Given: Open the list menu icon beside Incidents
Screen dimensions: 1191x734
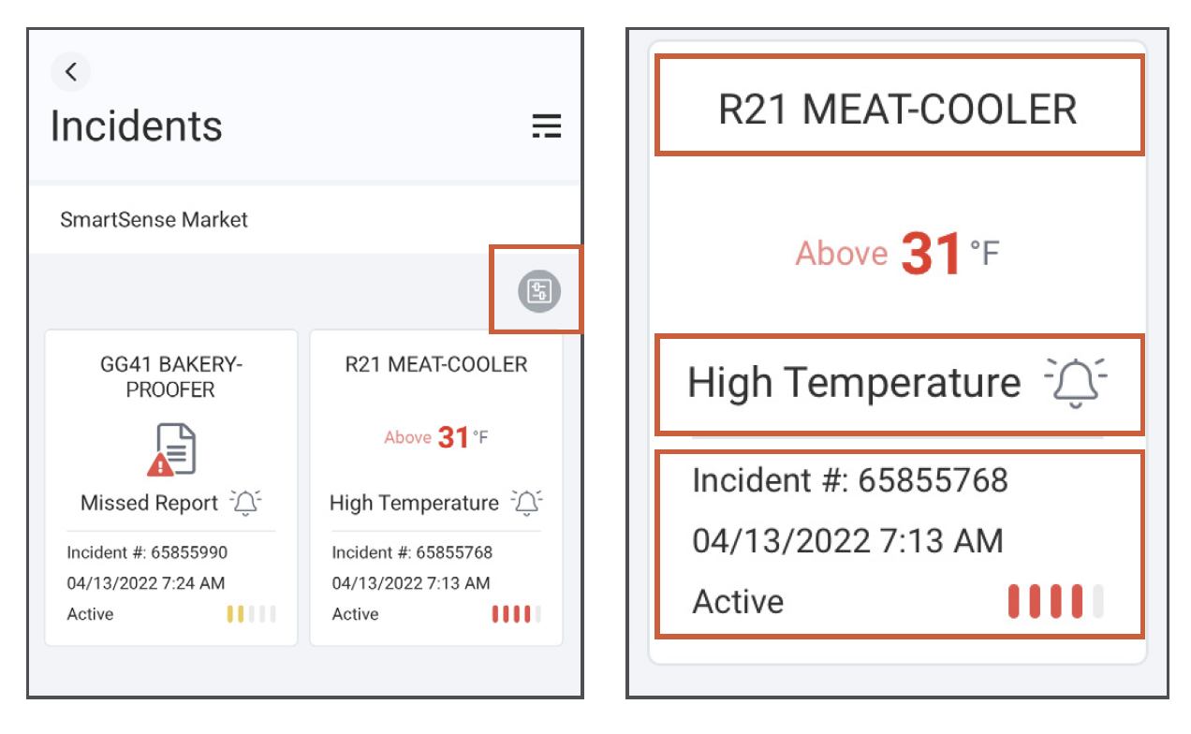Looking at the screenshot, I should click(546, 126).
